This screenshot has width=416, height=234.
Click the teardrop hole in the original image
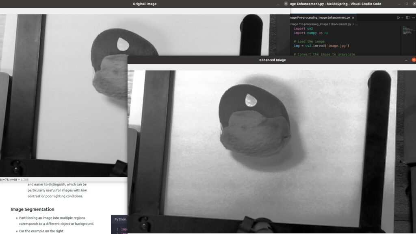(123, 44)
